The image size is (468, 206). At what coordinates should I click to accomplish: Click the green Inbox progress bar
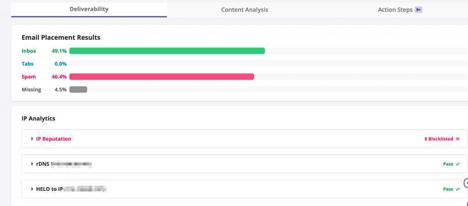[167, 51]
